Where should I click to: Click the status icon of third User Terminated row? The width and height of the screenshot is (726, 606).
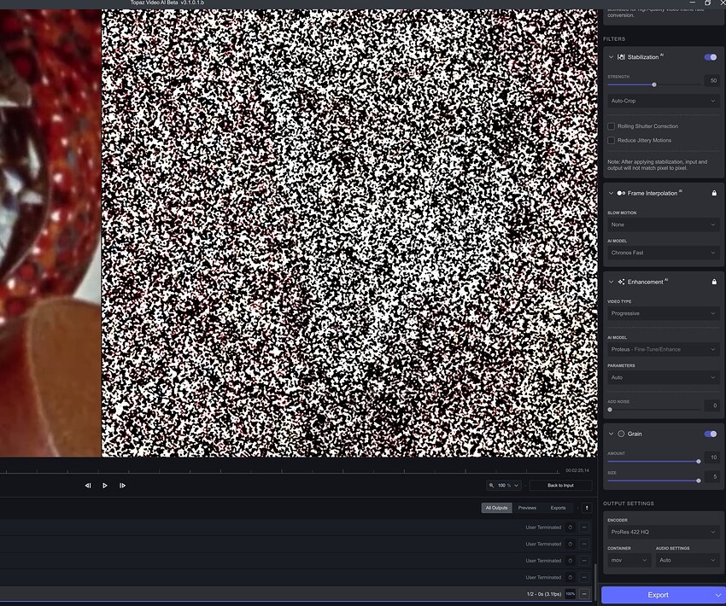pos(570,561)
